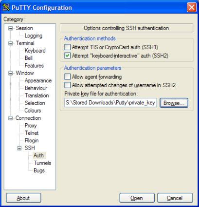This screenshot has width=199, height=207.
Task: Click 'Private key file for authentication:' label
Action: click(x=101, y=94)
